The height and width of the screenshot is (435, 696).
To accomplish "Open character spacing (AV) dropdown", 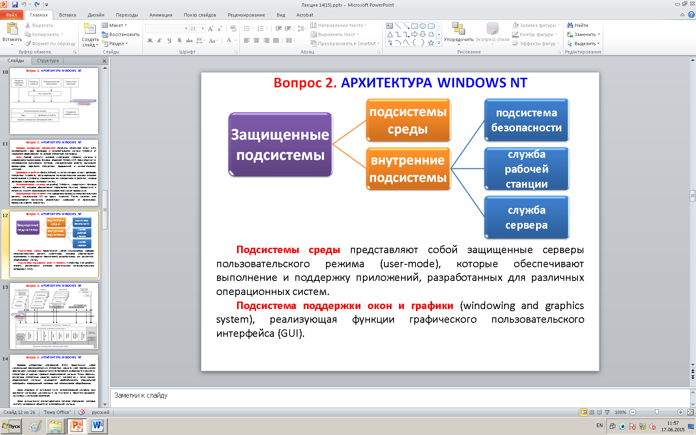I will click(x=201, y=40).
